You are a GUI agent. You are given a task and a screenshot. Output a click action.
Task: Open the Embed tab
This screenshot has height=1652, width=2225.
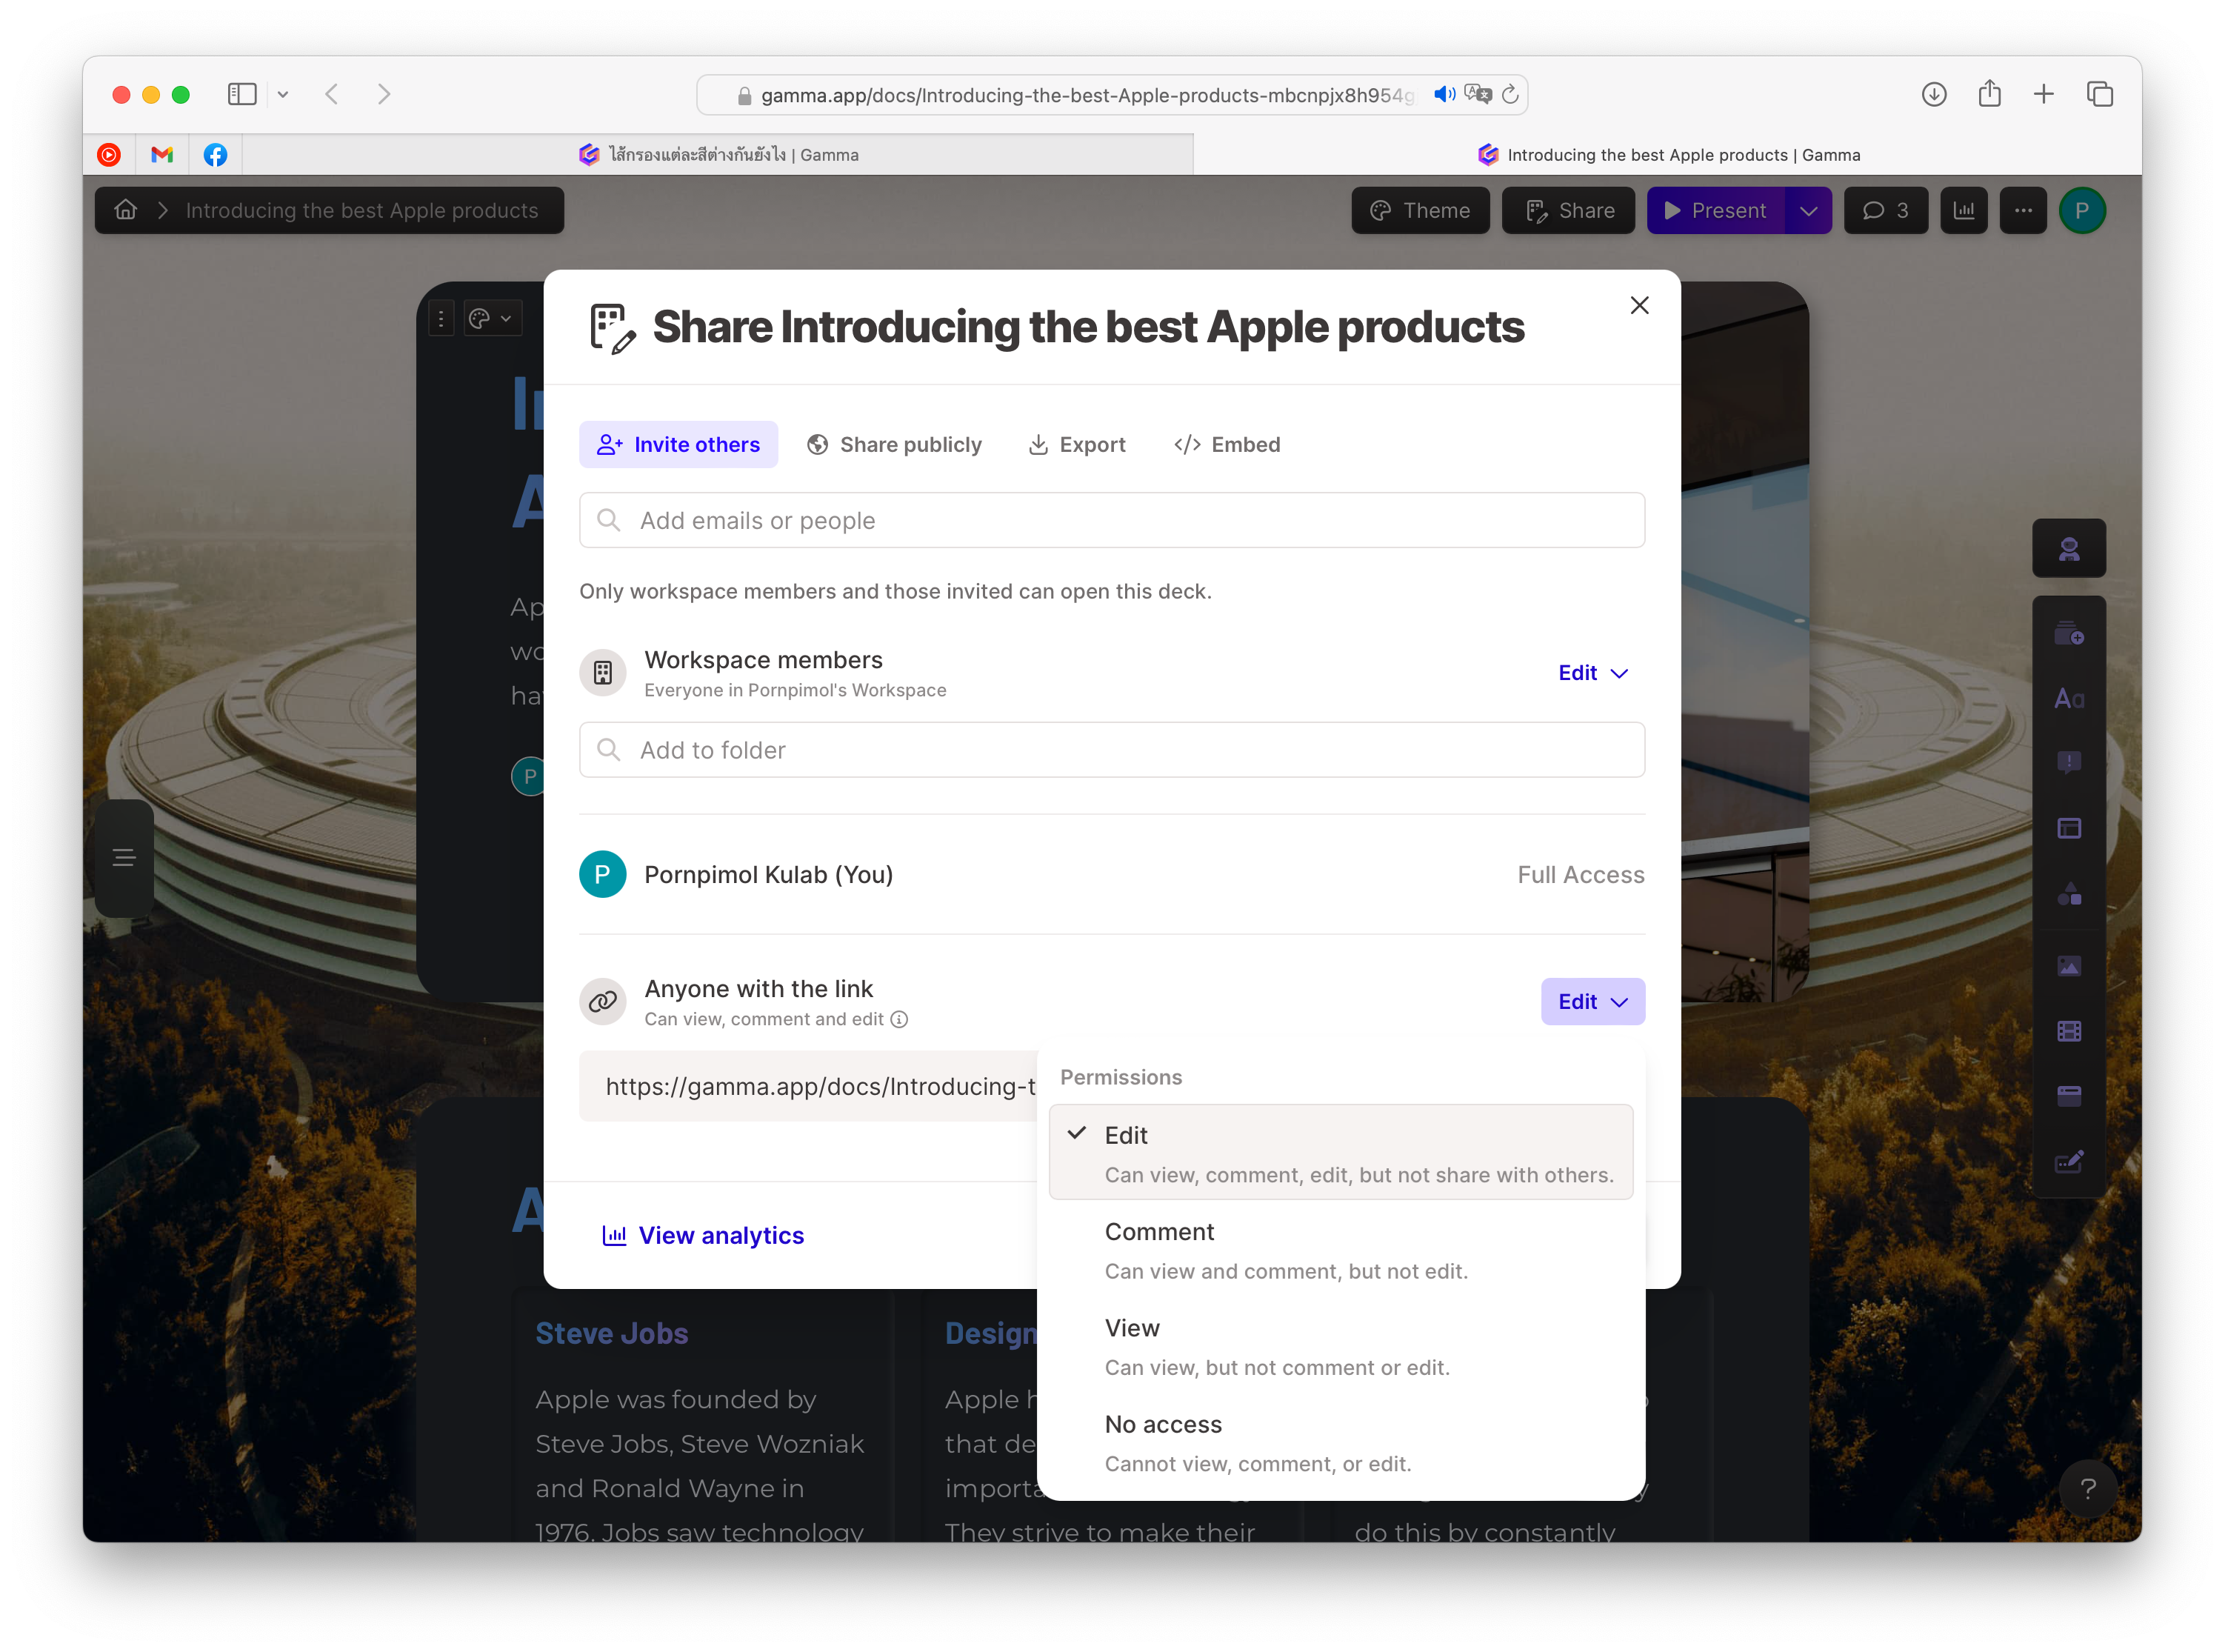tap(1227, 445)
